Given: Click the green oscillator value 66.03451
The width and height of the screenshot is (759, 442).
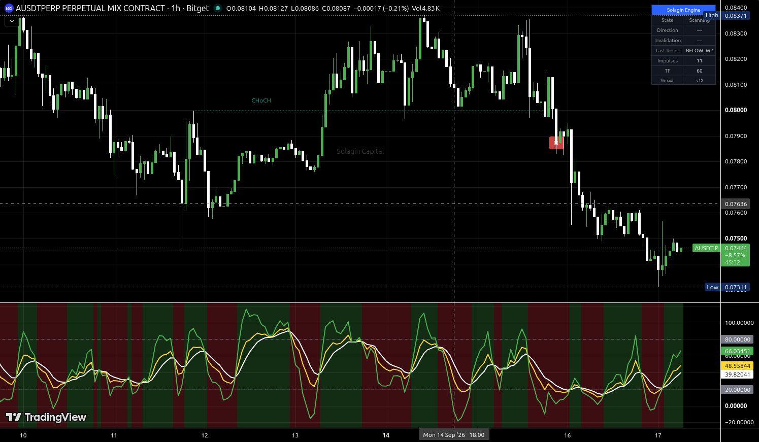Looking at the screenshot, I should (x=738, y=351).
